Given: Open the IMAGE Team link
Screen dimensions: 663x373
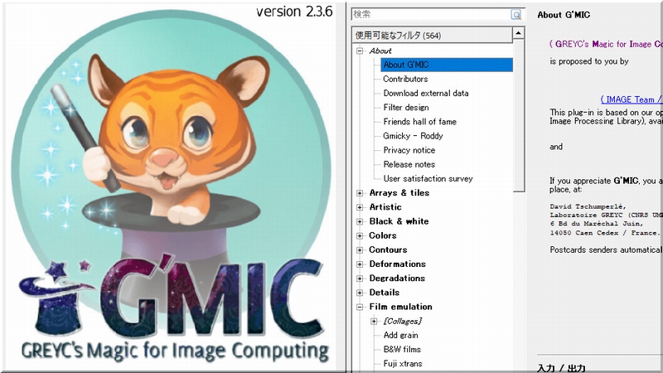Looking at the screenshot, I should pos(631,99).
